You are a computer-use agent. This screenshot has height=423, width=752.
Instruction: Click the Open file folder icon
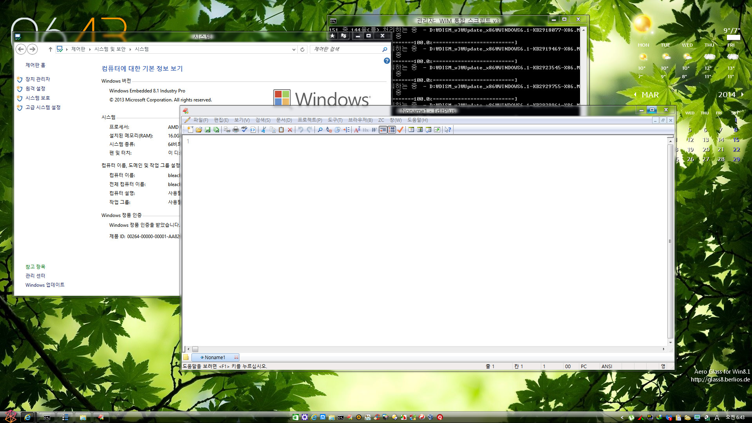199,130
